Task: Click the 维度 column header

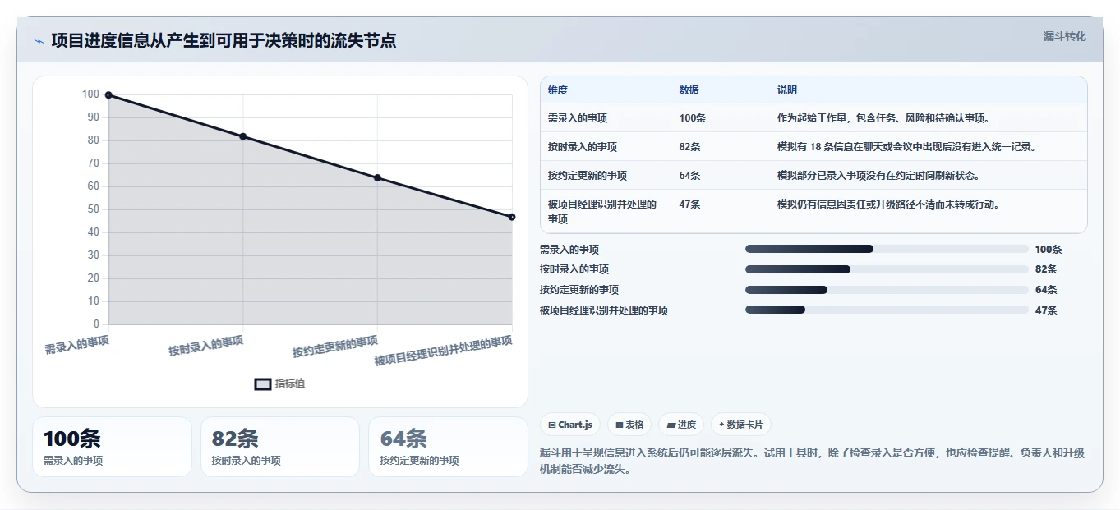Action: point(558,90)
